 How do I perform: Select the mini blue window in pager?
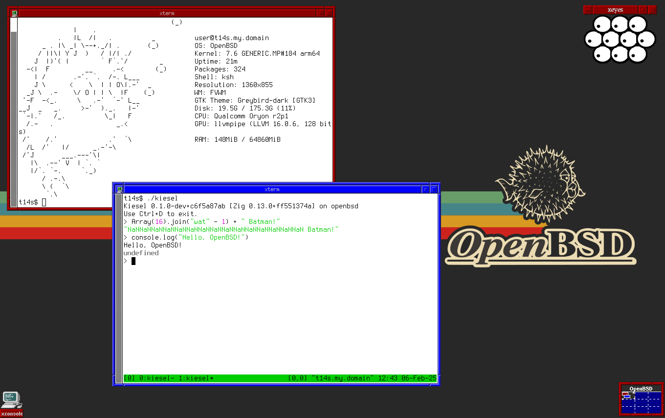point(627,396)
